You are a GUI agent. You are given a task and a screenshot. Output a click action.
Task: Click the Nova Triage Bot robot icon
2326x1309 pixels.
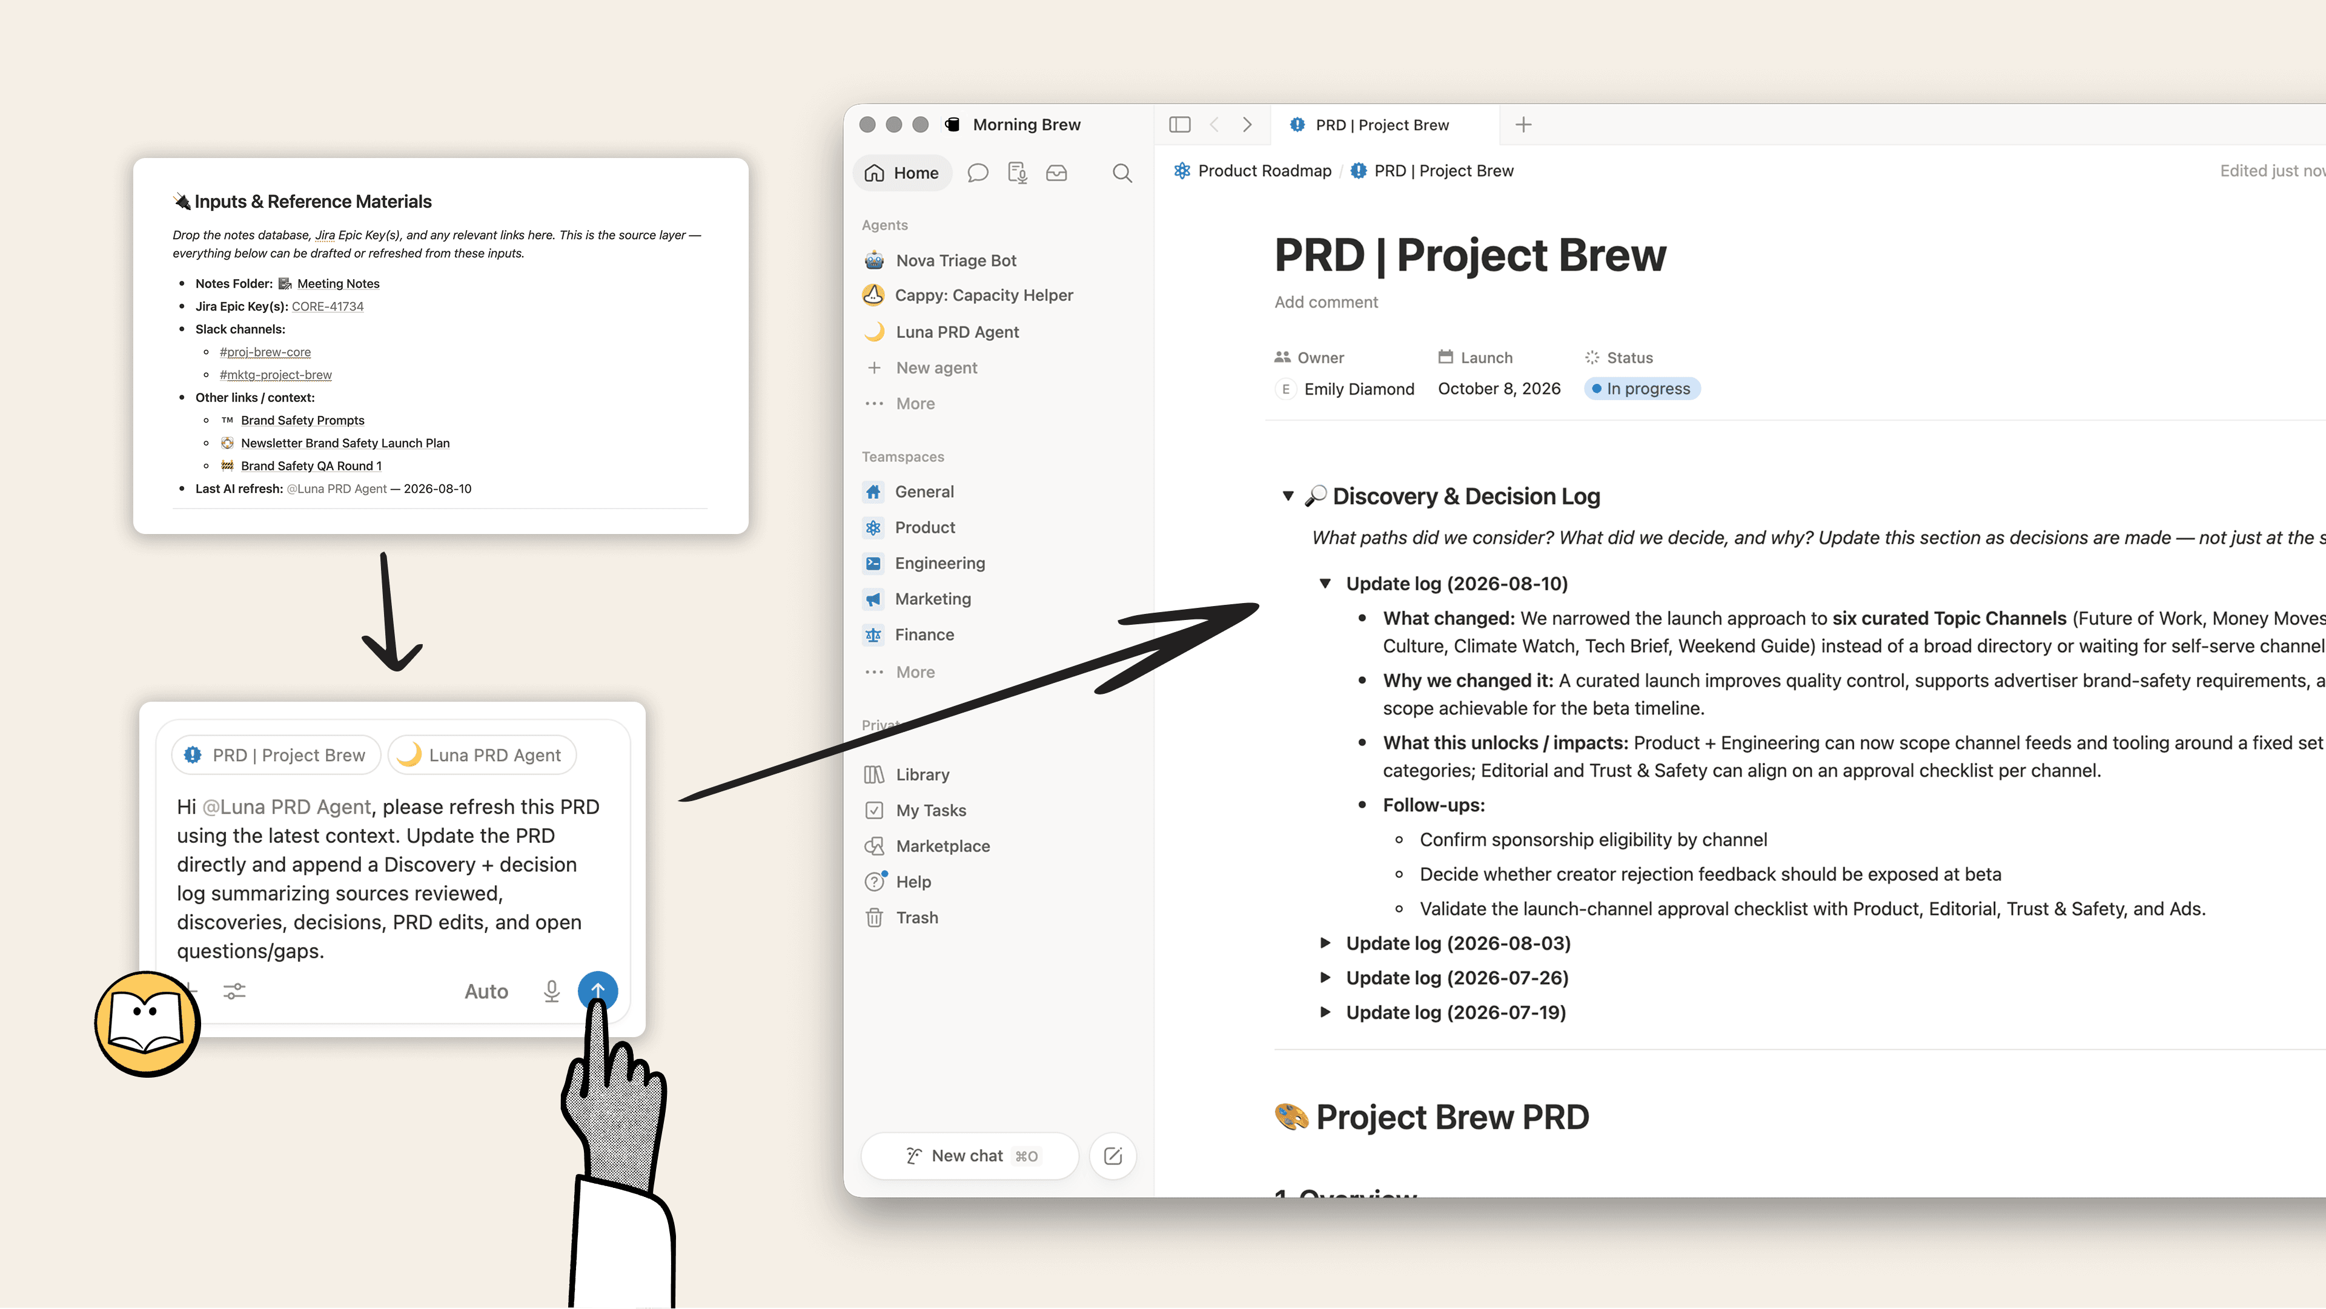click(874, 260)
